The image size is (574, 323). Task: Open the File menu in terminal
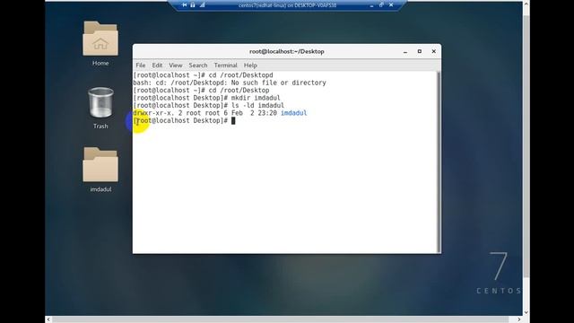pyautogui.click(x=141, y=65)
